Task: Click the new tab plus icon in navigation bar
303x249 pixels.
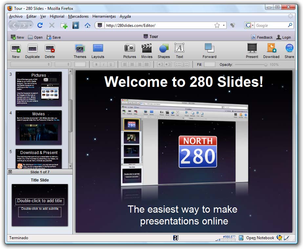Action: [64, 25]
